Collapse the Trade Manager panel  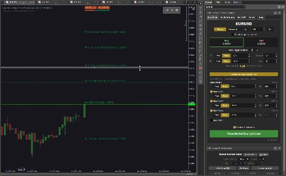(x=279, y=13)
